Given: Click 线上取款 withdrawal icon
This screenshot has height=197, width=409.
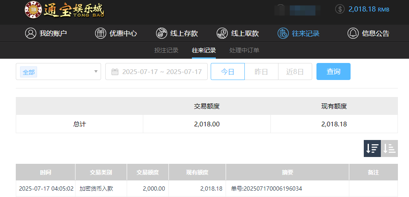Looking at the screenshot, I should 222,33.
